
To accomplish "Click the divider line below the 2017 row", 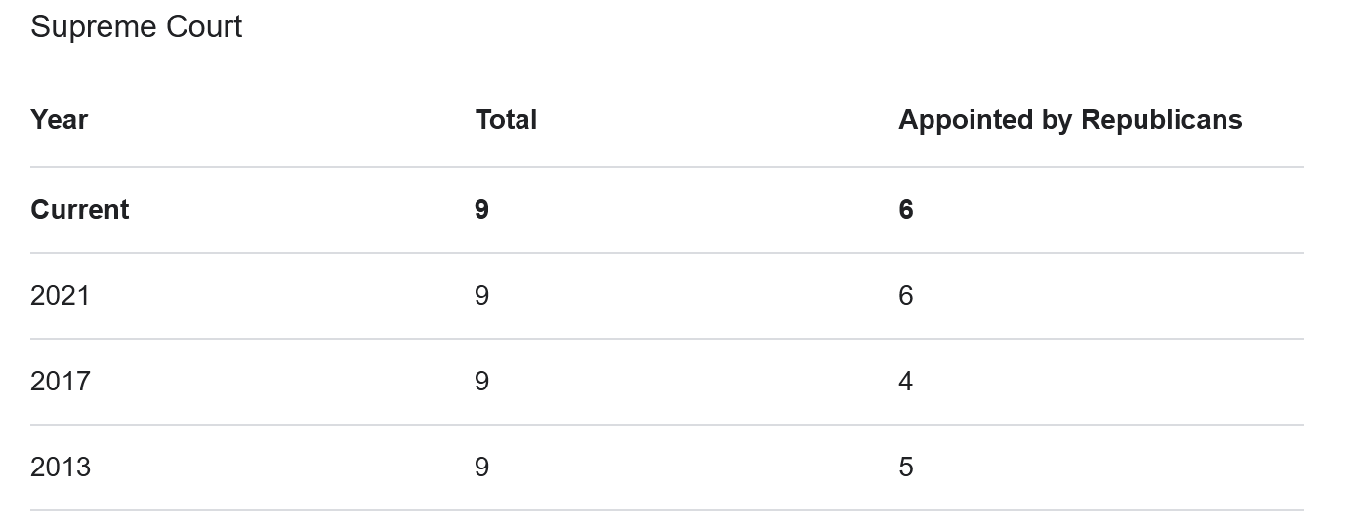I will tap(666, 425).
